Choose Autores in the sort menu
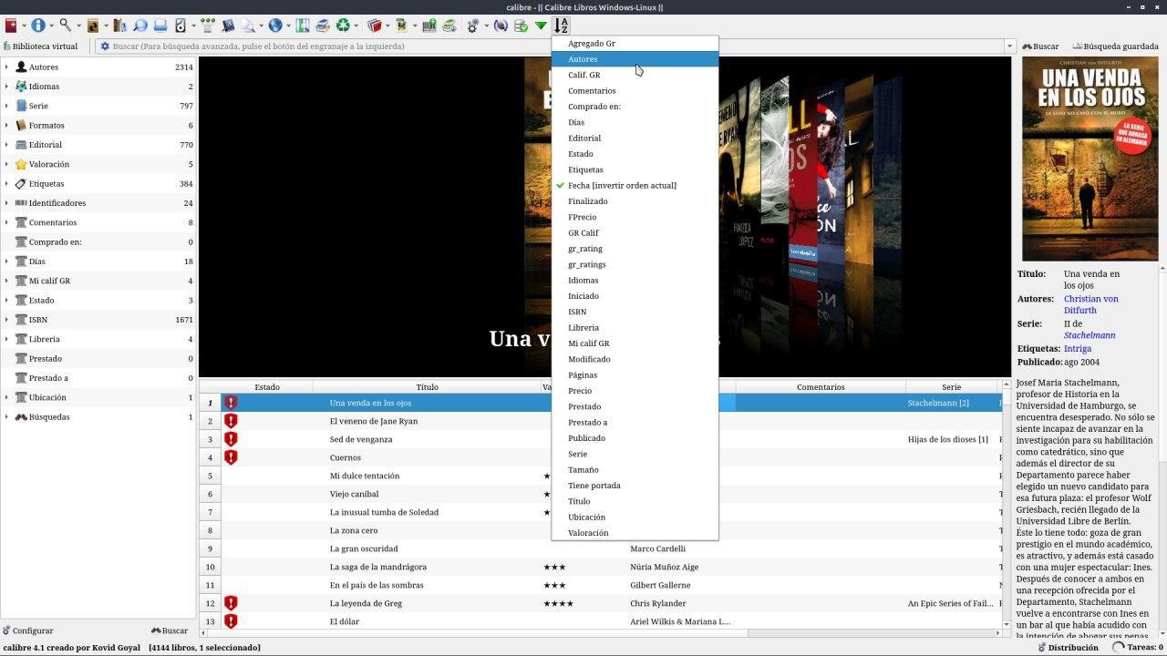The image size is (1167, 656). click(x=583, y=59)
